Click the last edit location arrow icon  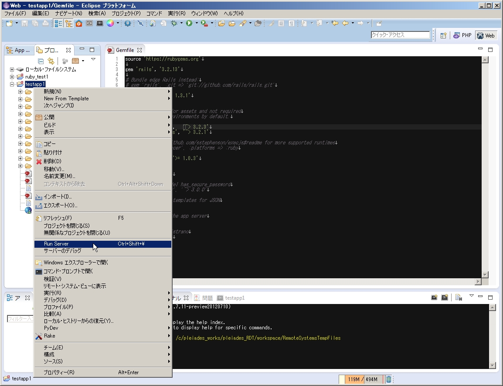tap(335, 23)
